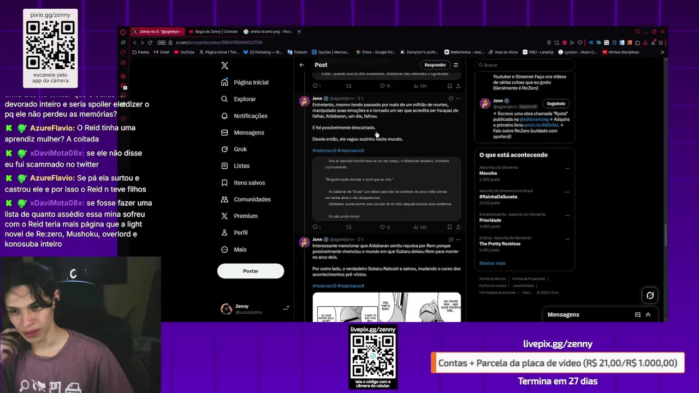The width and height of the screenshot is (699, 393).
Task: Click the browser address bar URL
Action: tap(218, 43)
